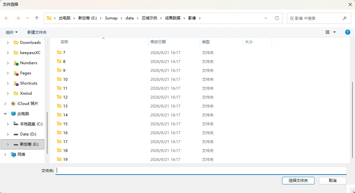
Task: Collapse the 此电脑 tree node
Action: [x=5, y=114]
